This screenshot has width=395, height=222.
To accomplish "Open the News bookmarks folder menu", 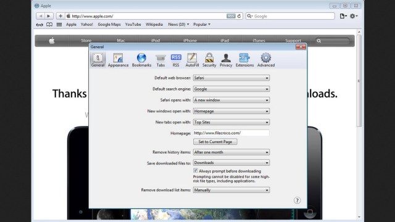I will 178,25.
